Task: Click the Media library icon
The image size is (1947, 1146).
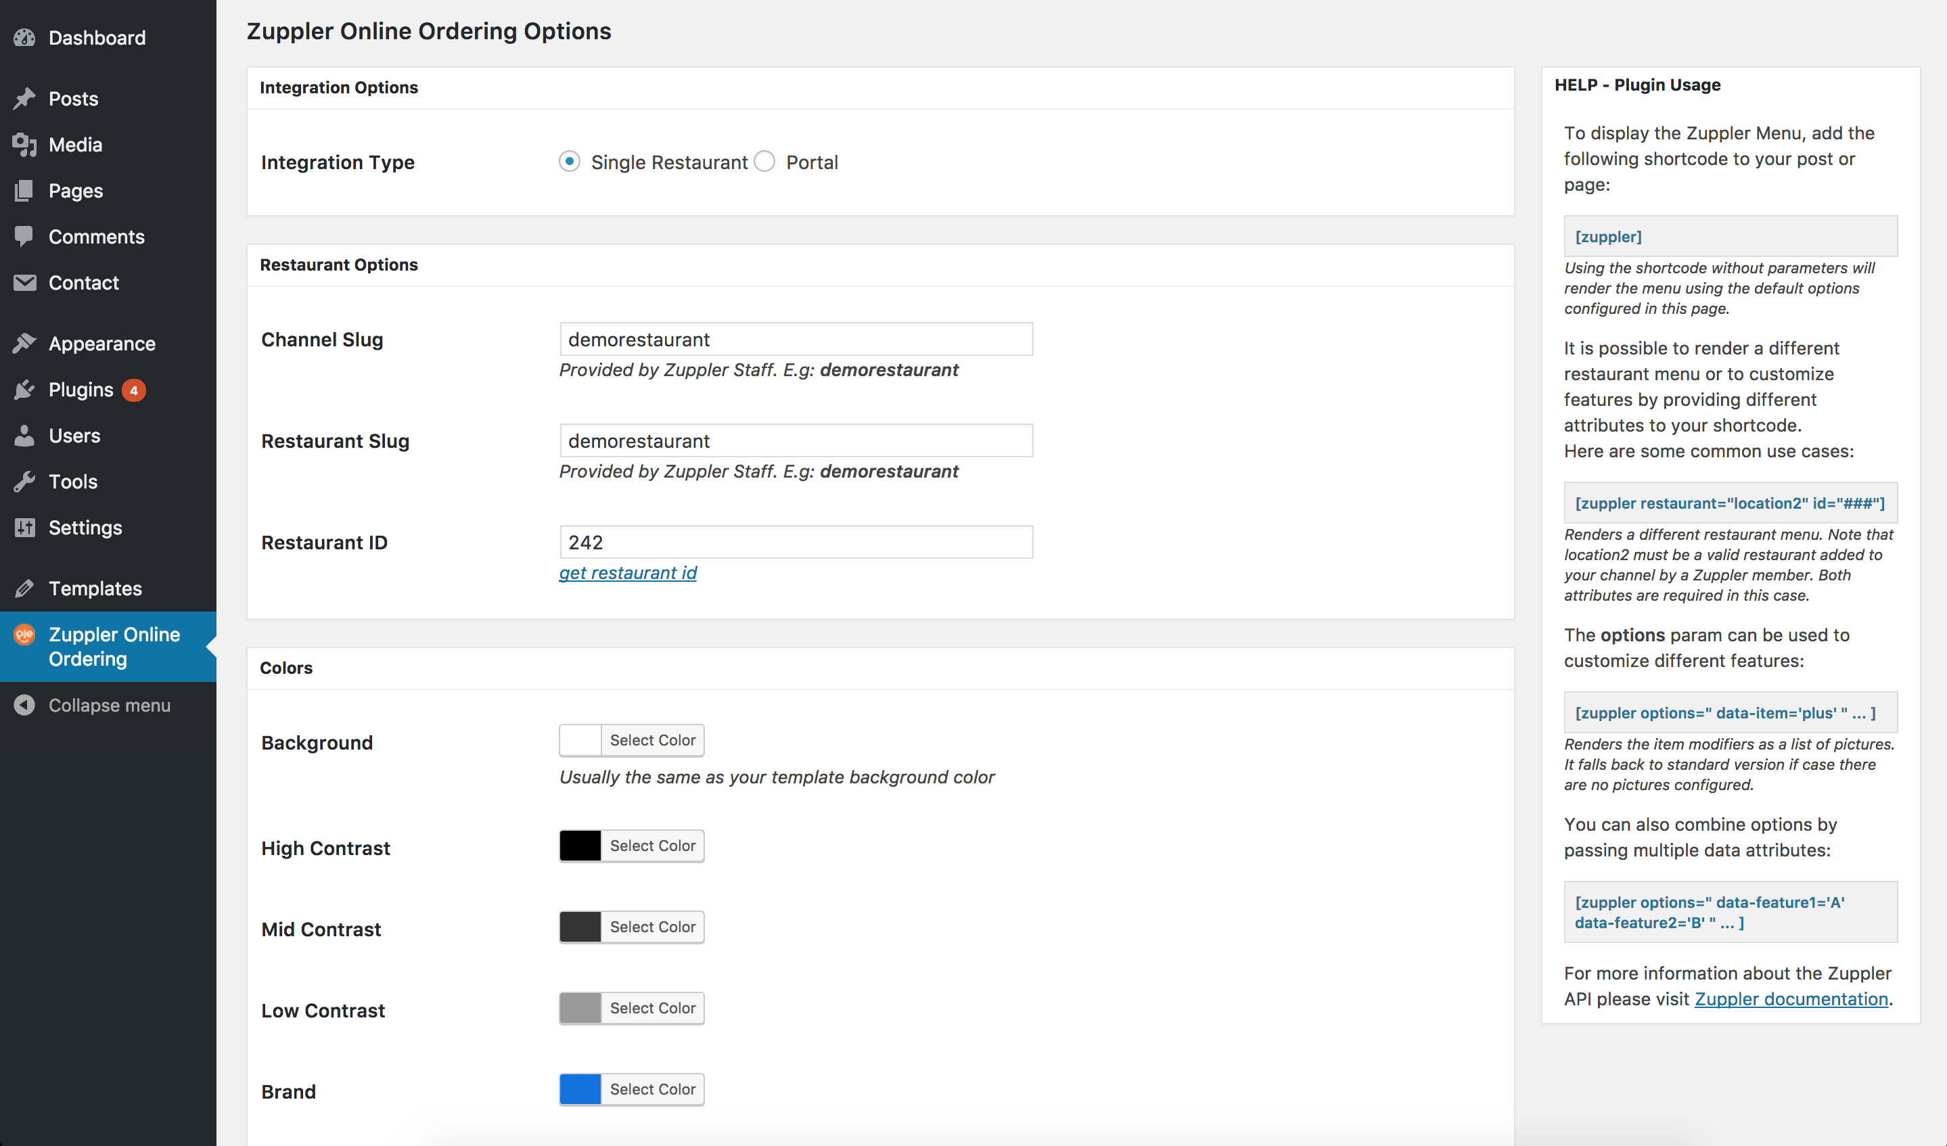Action: point(25,145)
